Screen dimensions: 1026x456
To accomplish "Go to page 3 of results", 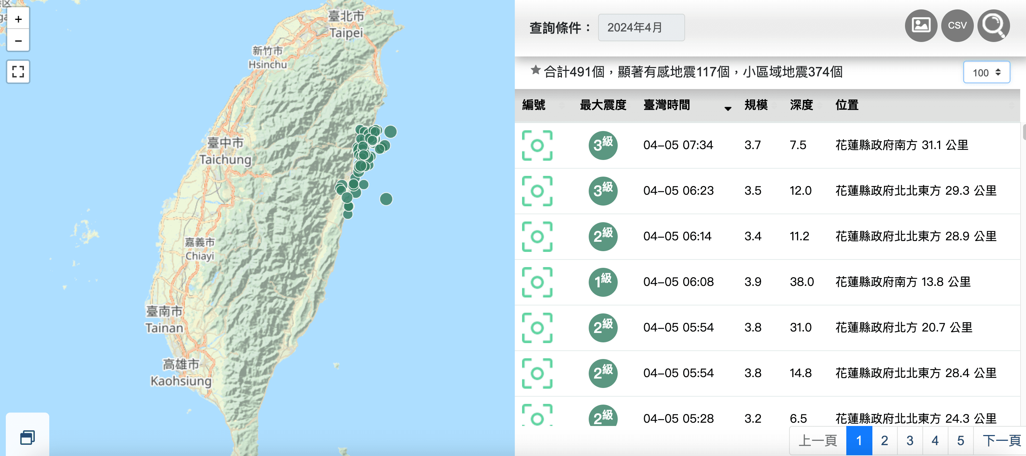I will 910,440.
